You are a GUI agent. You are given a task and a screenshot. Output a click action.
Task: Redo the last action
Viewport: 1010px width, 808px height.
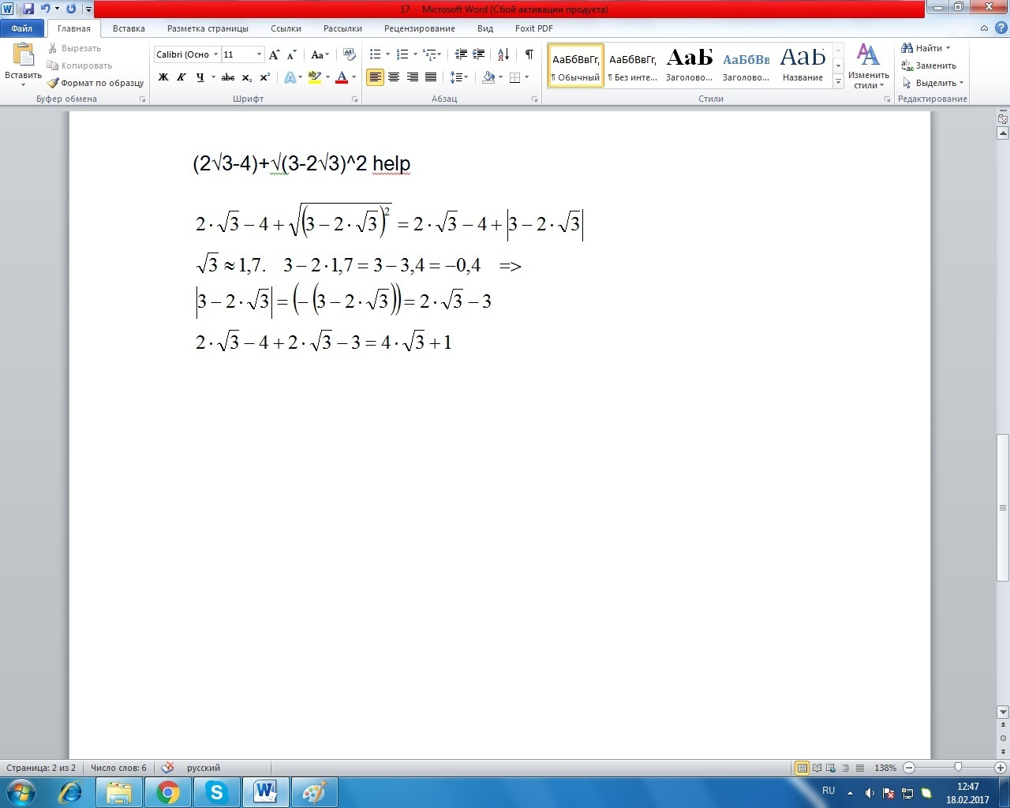coord(71,9)
